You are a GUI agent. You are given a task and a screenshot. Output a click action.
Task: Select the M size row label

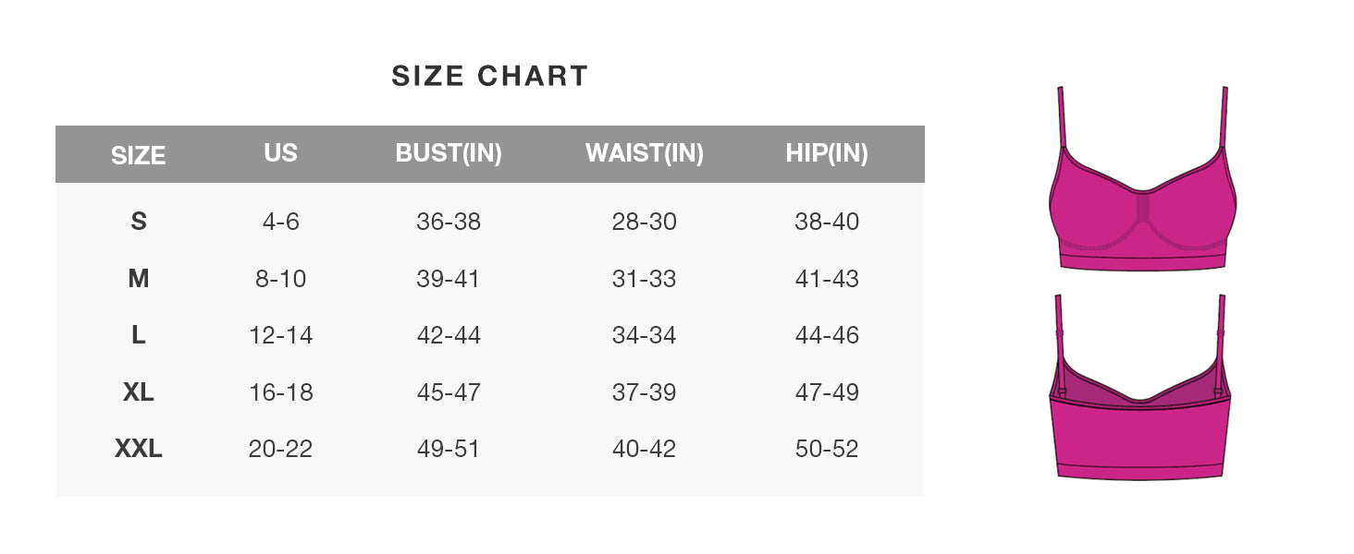138,279
